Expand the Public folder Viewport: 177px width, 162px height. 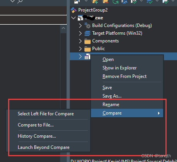(x=80, y=49)
